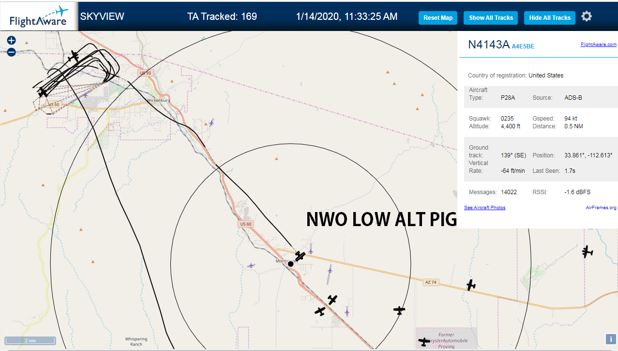
Task: Select aircraft on AZ 74 highway
Action: 471,285
